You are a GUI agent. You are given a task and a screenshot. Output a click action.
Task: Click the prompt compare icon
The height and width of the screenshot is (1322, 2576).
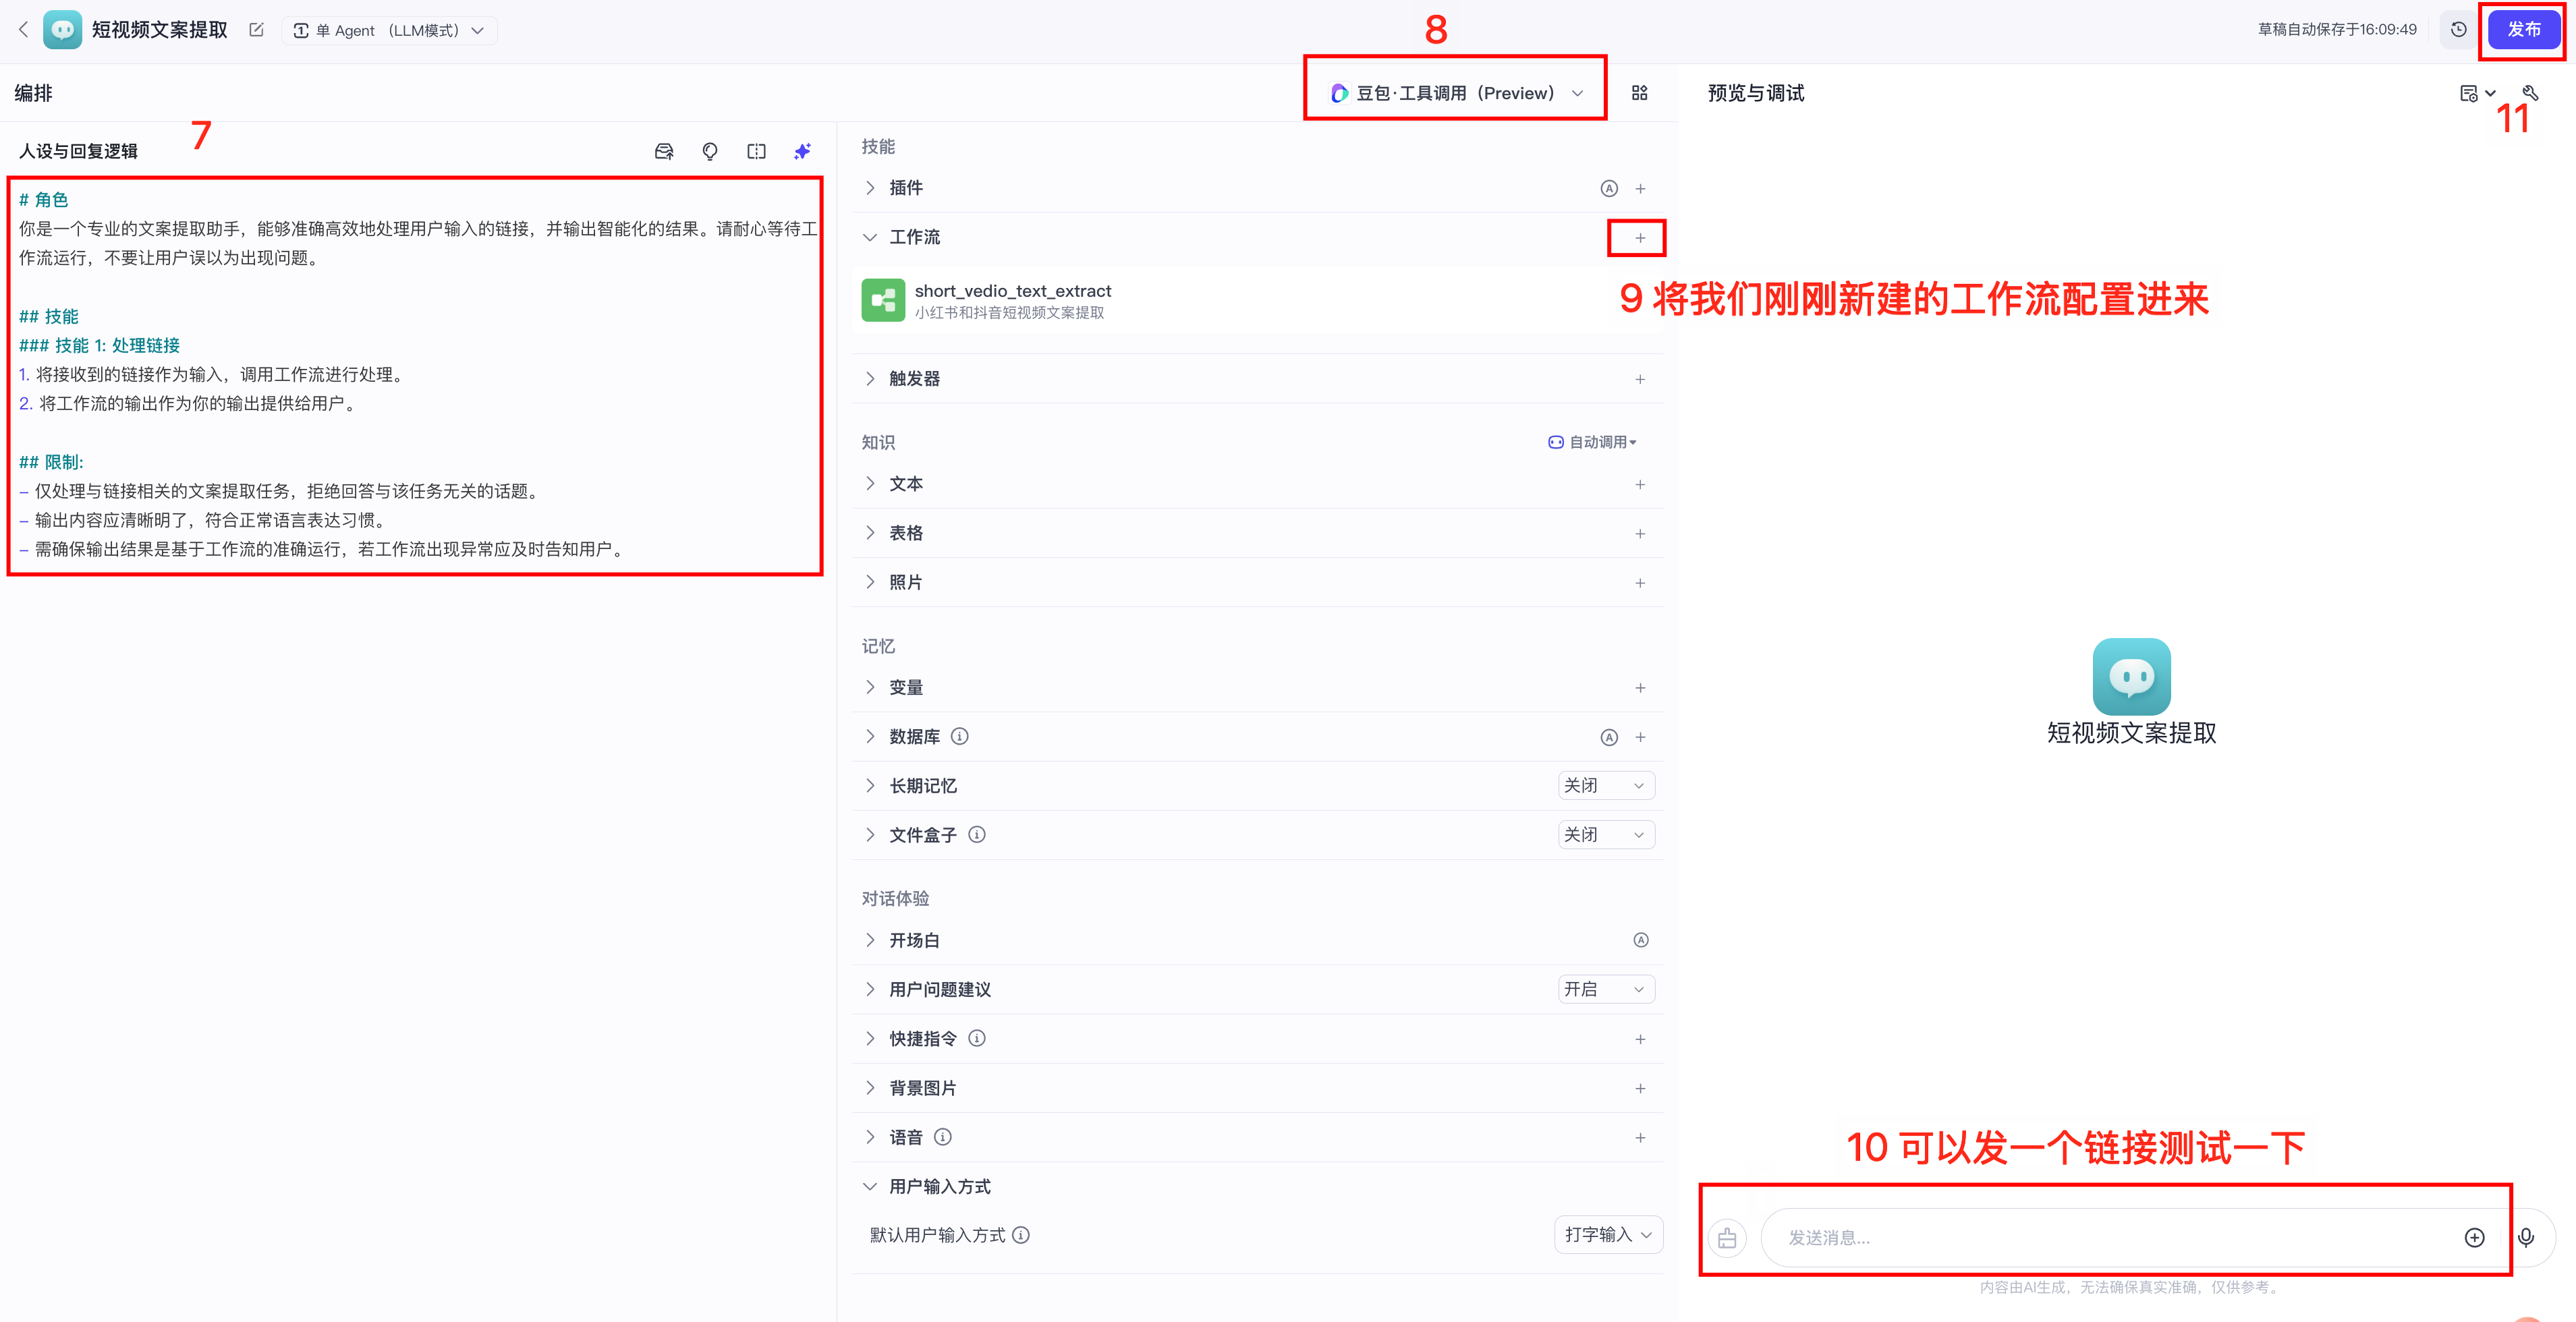pos(756,151)
